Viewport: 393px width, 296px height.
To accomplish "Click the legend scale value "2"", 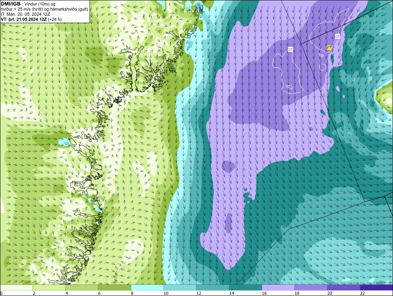I will pyautogui.click(x=34, y=293).
